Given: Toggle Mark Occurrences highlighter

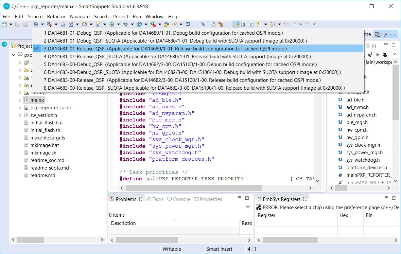Looking at the screenshot, I should pyautogui.click(x=236, y=24).
